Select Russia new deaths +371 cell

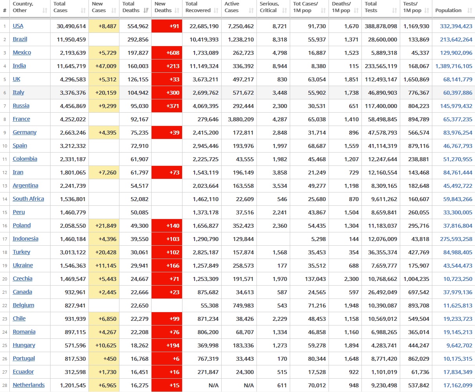pyautogui.click(x=167, y=106)
